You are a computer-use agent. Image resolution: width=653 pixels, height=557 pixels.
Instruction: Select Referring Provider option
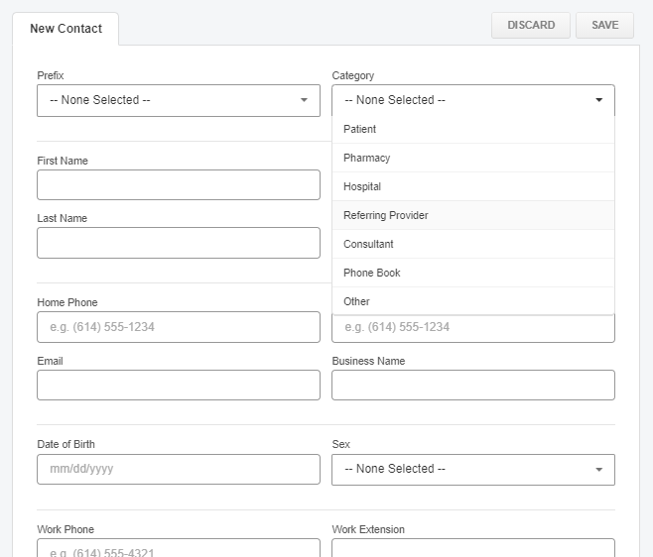click(x=386, y=215)
